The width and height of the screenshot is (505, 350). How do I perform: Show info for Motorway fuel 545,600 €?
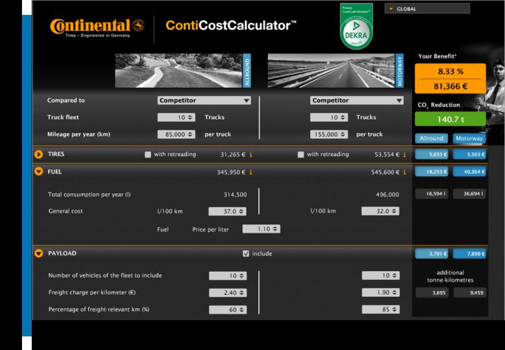click(x=405, y=172)
